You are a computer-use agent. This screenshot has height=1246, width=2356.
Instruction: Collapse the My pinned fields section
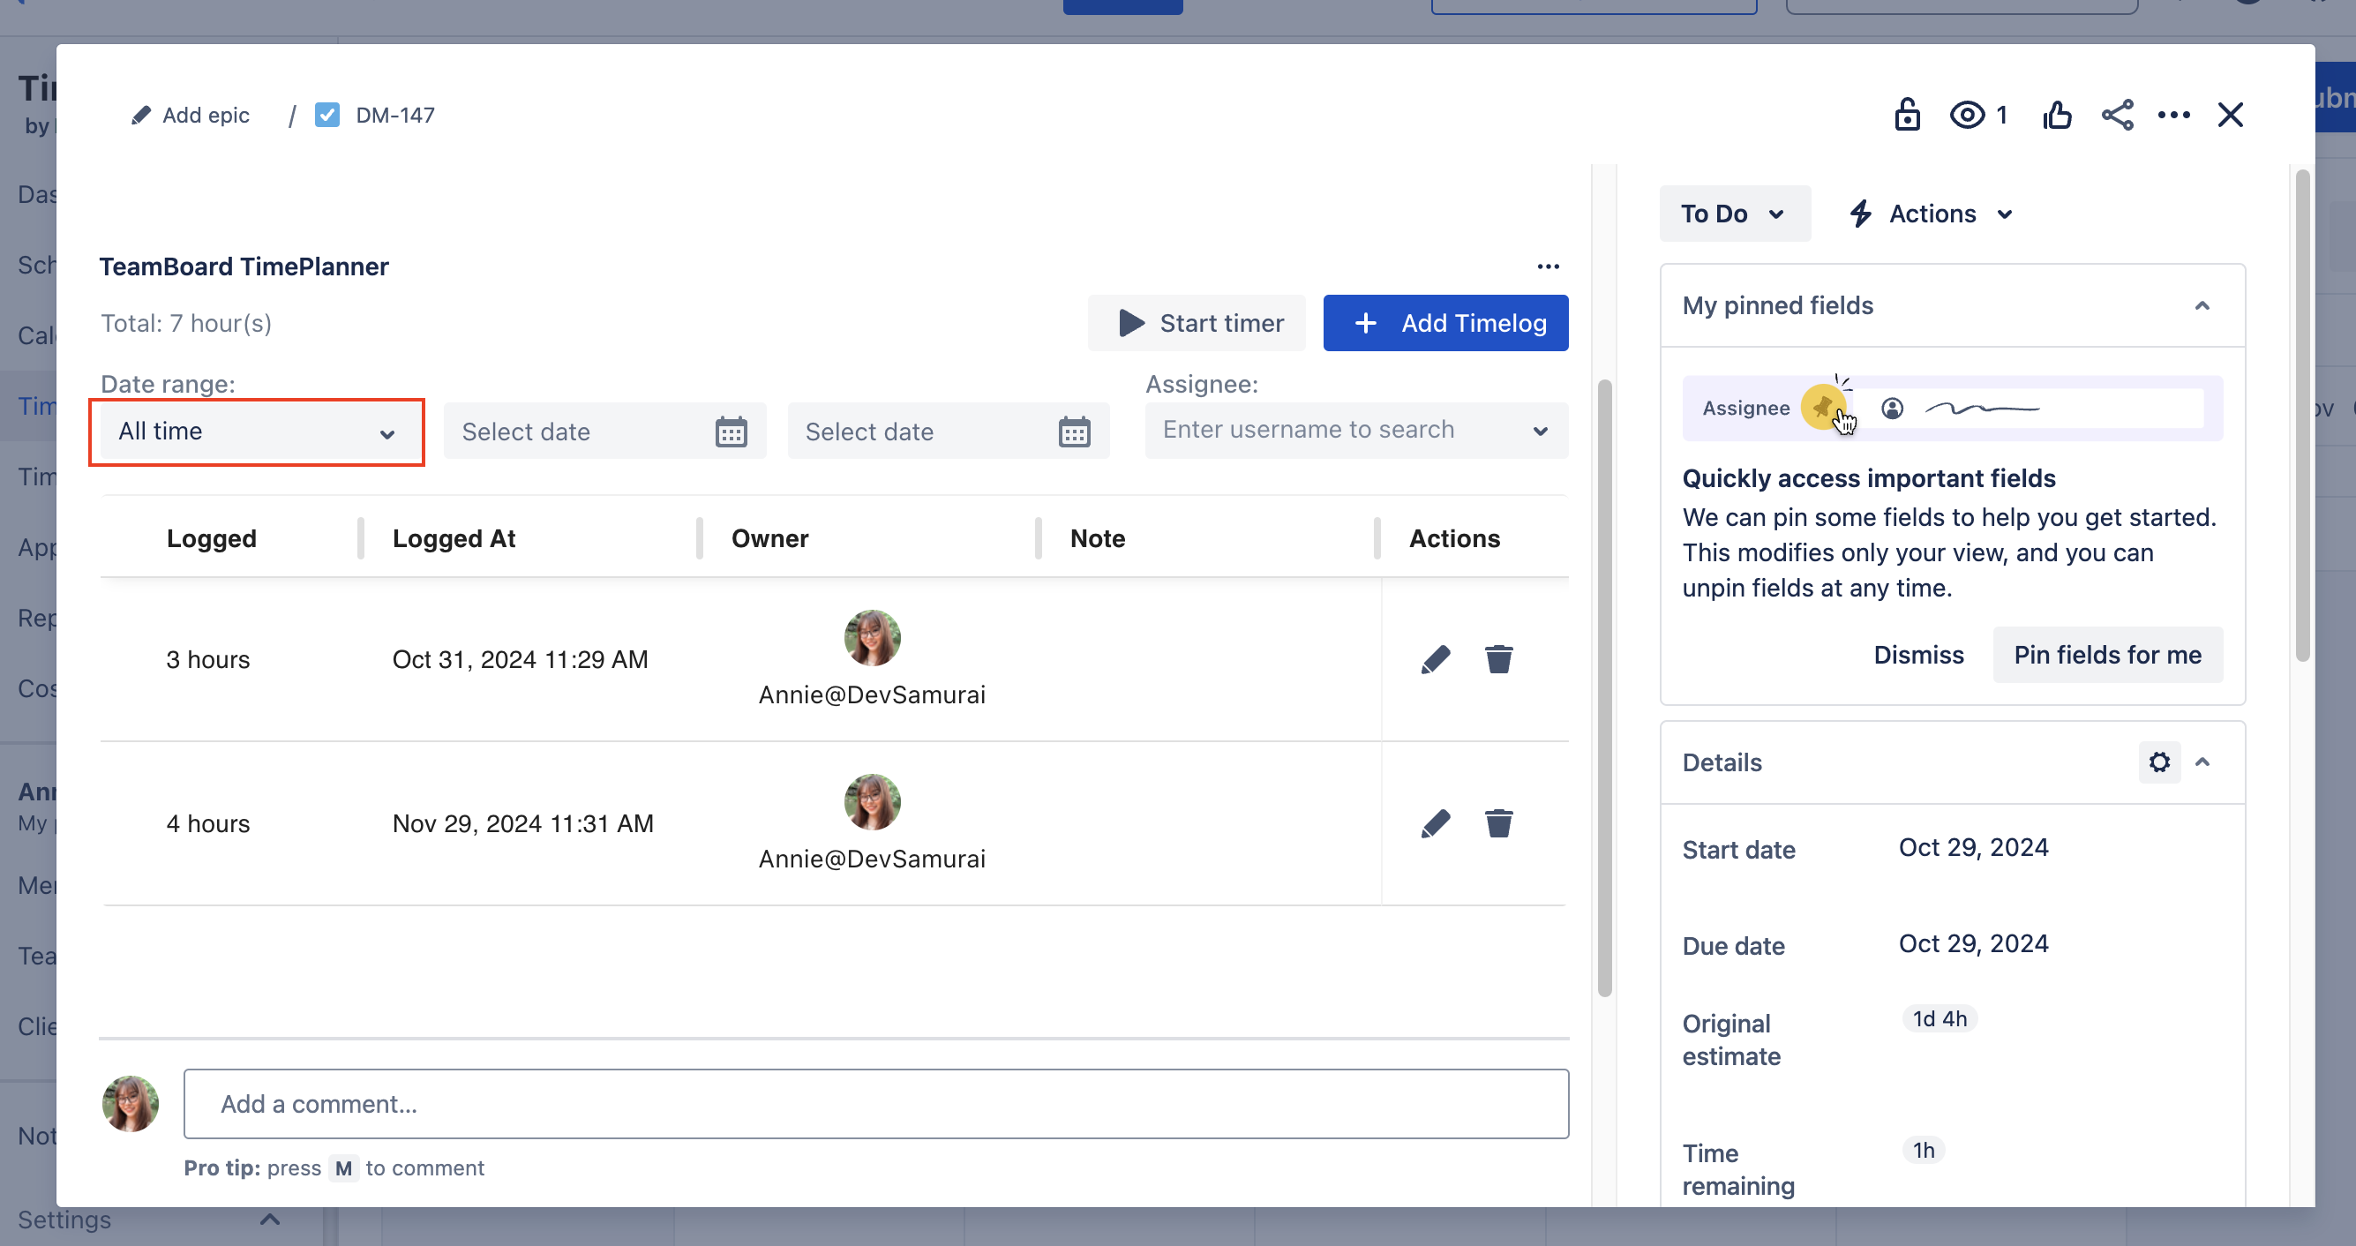coord(2202,305)
